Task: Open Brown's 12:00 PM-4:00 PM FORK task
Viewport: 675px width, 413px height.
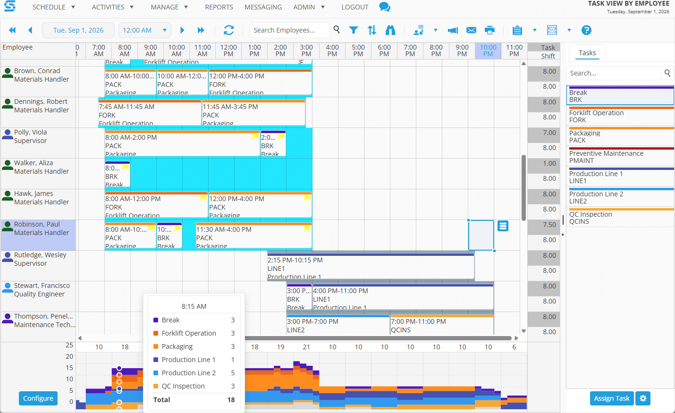Action: pos(260,82)
